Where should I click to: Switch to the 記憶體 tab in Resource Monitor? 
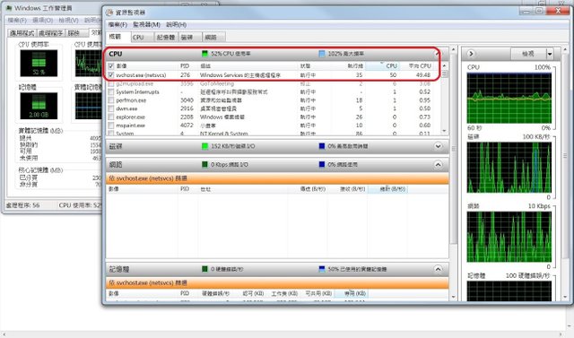[x=166, y=38]
